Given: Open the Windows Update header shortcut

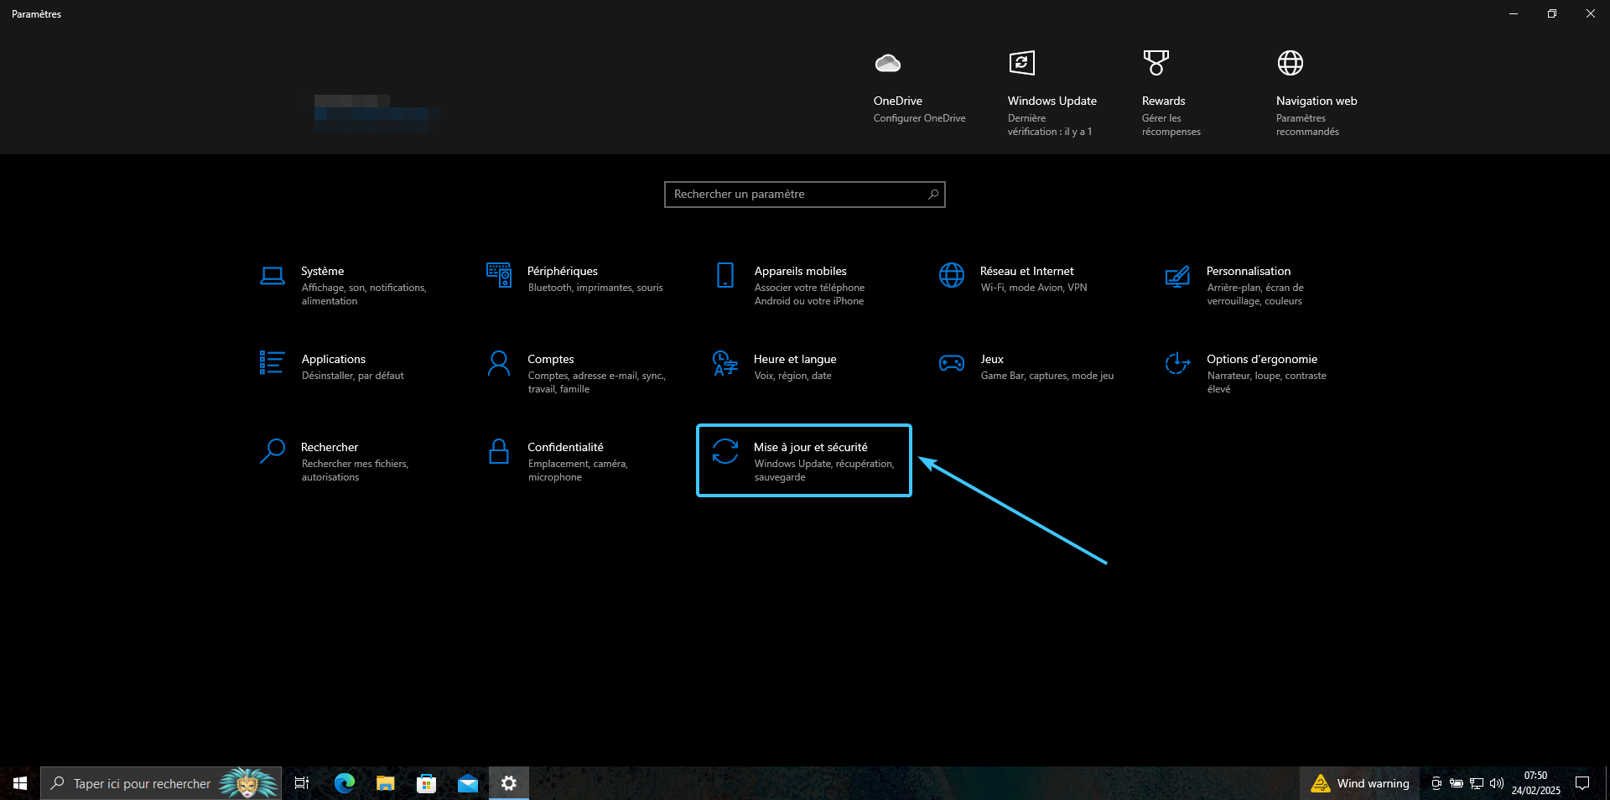Looking at the screenshot, I should 1052,92.
